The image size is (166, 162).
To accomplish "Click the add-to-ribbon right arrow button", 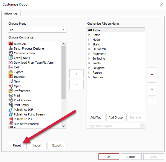I will [x=76, y=74].
